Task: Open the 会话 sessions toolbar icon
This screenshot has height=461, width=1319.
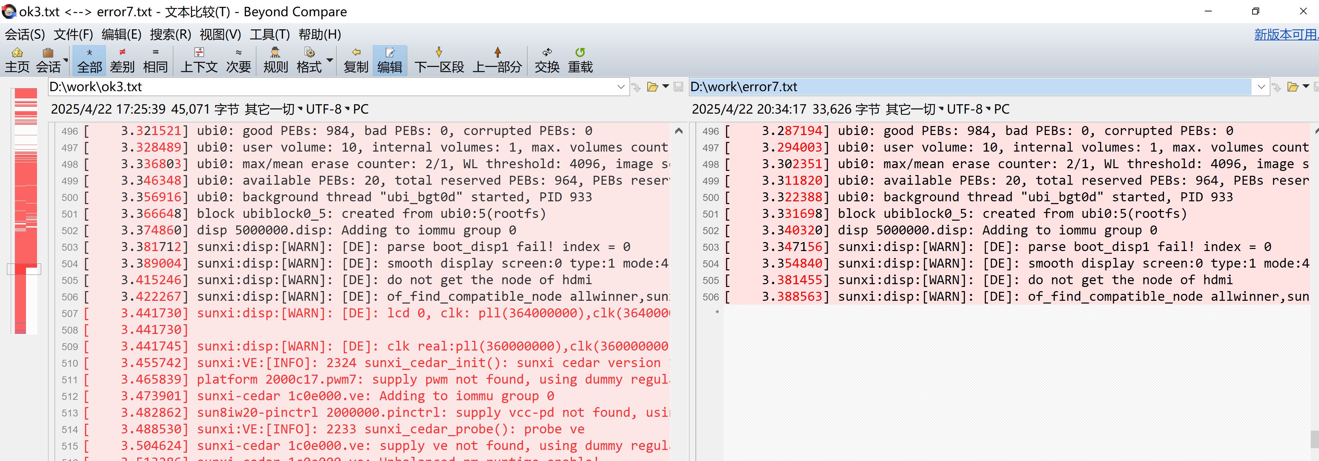Action: (x=48, y=60)
